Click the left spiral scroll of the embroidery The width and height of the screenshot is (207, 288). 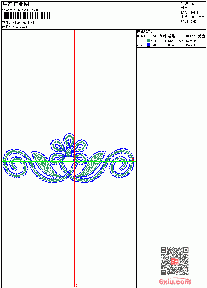(16, 164)
